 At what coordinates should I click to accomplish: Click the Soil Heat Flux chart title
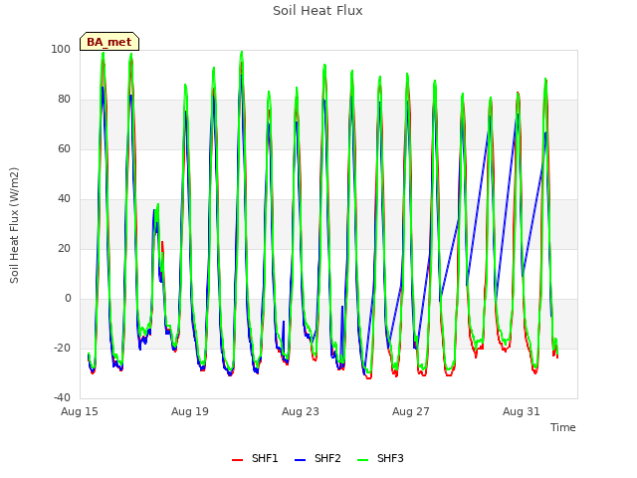[318, 11]
